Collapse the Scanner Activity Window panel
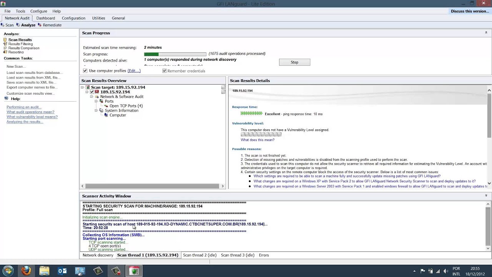This screenshot has width=492, height=277. [486, 196]
